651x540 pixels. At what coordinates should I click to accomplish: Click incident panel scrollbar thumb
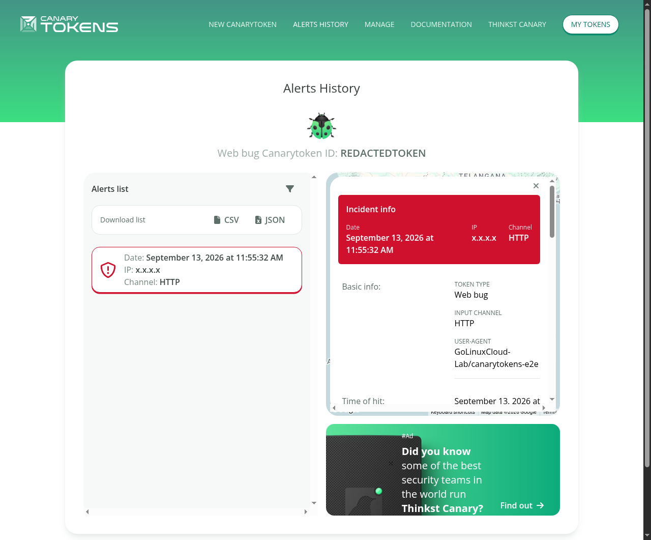tap(552, 212)
